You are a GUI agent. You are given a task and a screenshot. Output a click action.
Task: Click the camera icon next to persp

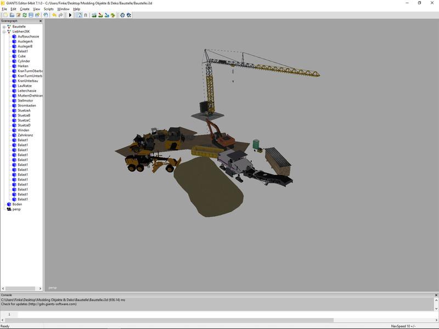9,209
